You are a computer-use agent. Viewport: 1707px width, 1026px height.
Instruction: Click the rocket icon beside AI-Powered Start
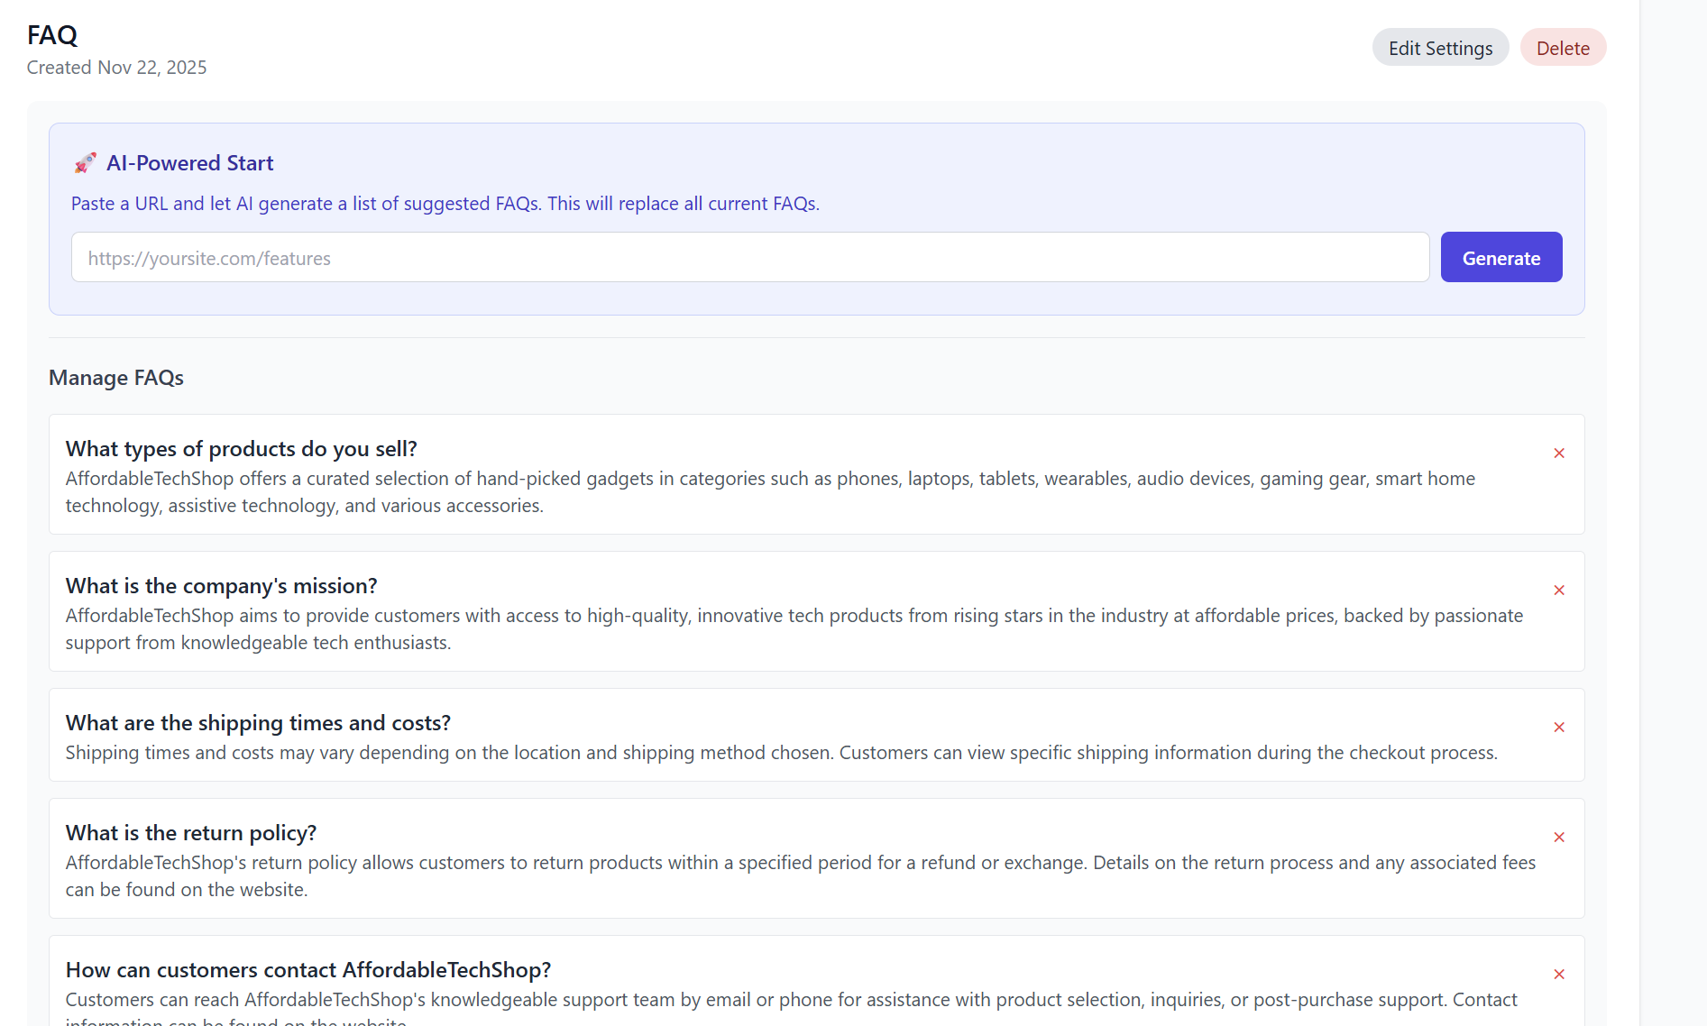pos(85,162)
